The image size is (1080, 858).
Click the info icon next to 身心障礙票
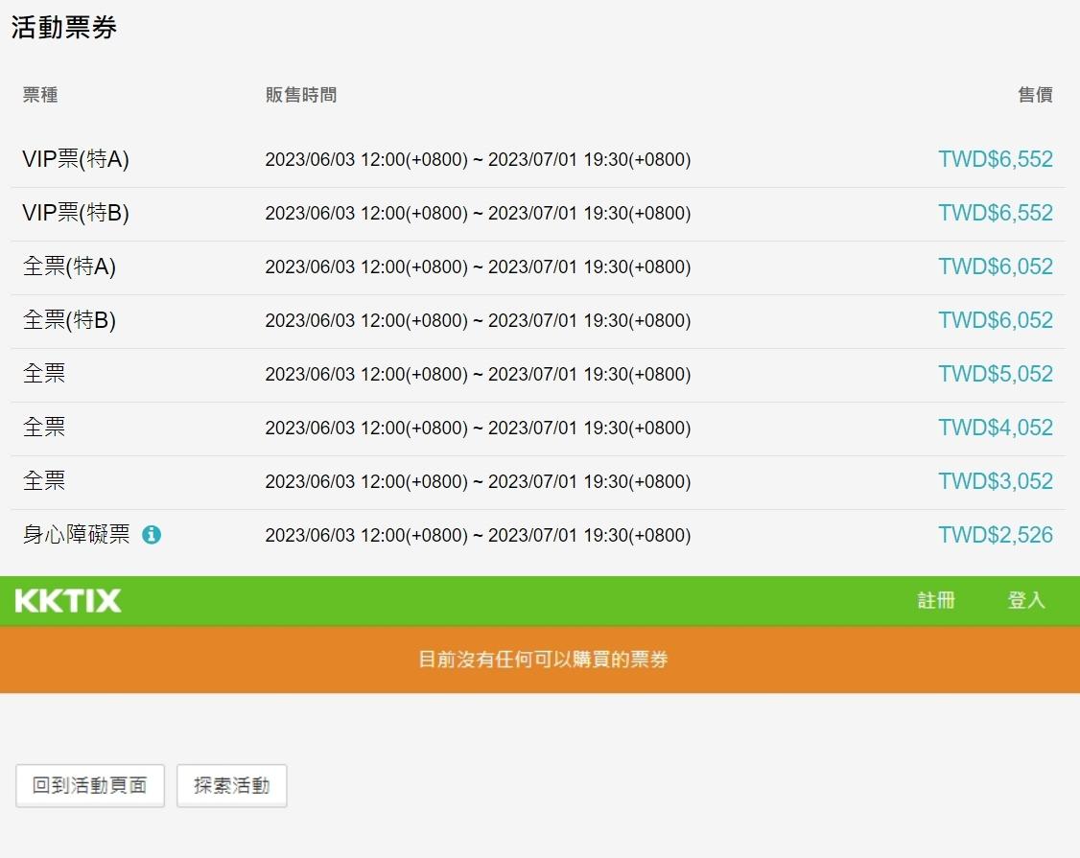pos(152,534)
